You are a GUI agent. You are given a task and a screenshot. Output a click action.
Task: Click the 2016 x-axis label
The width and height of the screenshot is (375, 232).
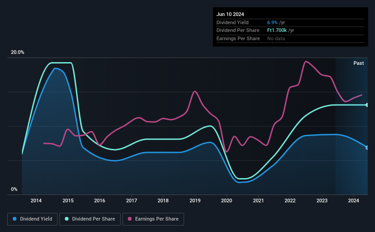pyautogui.click(x=100, y=200)
